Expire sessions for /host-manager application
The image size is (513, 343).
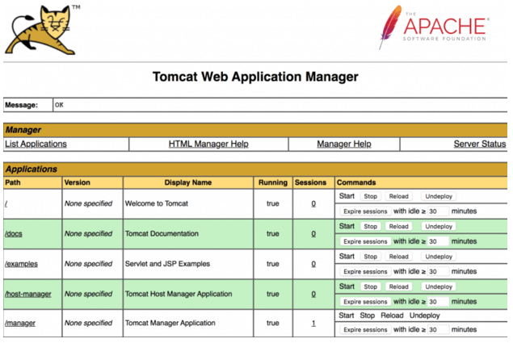coord(365,302)
